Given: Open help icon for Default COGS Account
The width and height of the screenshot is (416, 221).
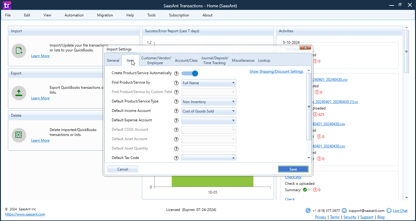Looking at the screenshot, I should 176,130.
